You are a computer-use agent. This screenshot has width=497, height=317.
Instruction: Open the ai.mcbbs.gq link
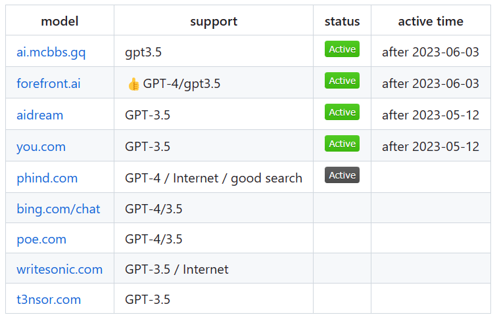coord(51,53)
